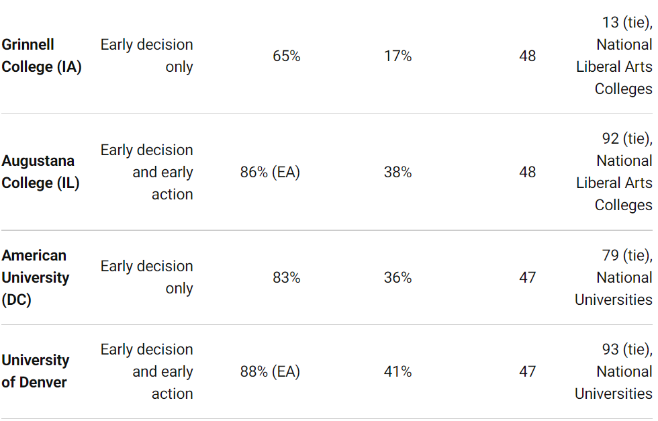Click American's 79 (tie) National Universities ranking
Viewport: 658px width, 421px height.
(614, 277)
